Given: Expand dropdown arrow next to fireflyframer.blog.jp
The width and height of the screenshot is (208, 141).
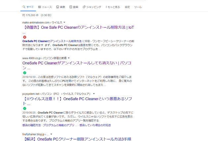Looking at the screenshot, I should 52,134.
